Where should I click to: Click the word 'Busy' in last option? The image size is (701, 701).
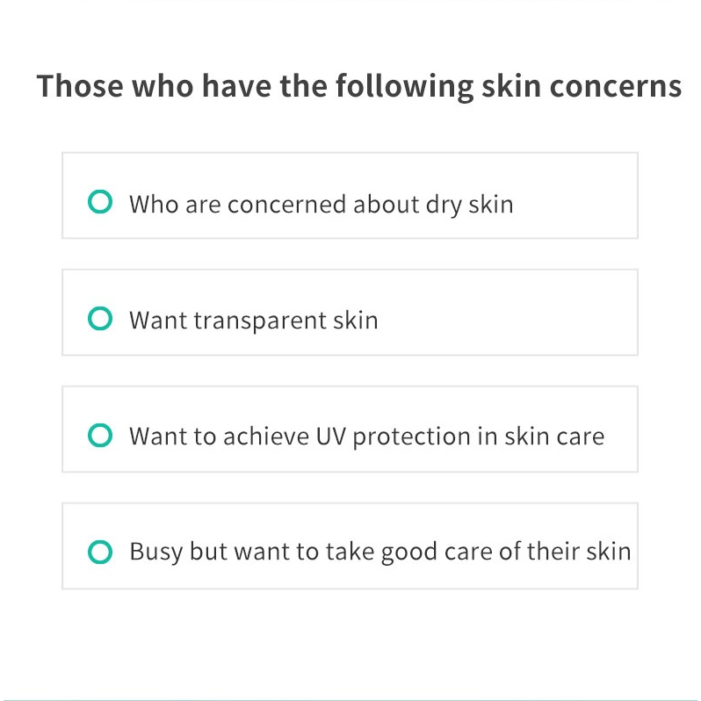tap(156, 552)
